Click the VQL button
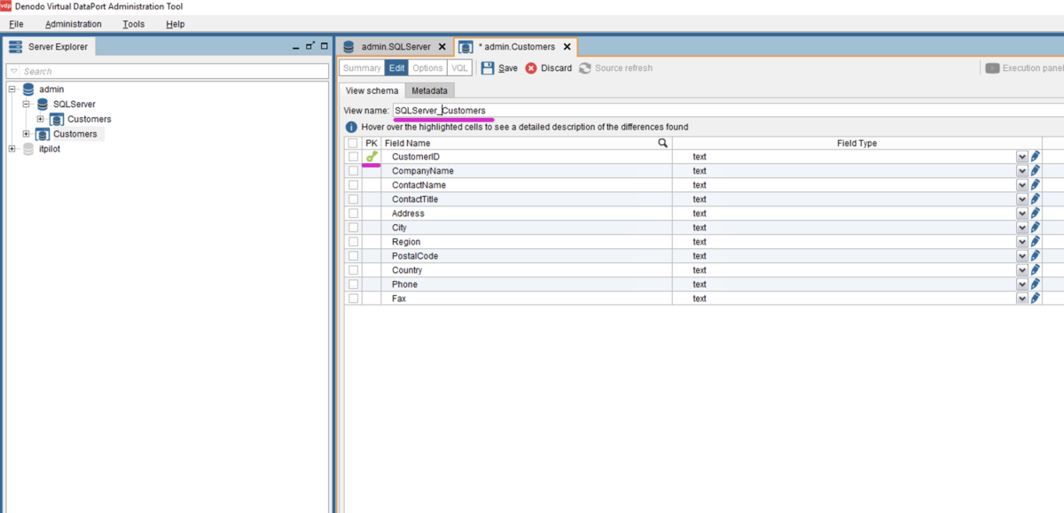Image resolution: width=1064 pixels, height=513 pixels. tap(459, 68)
